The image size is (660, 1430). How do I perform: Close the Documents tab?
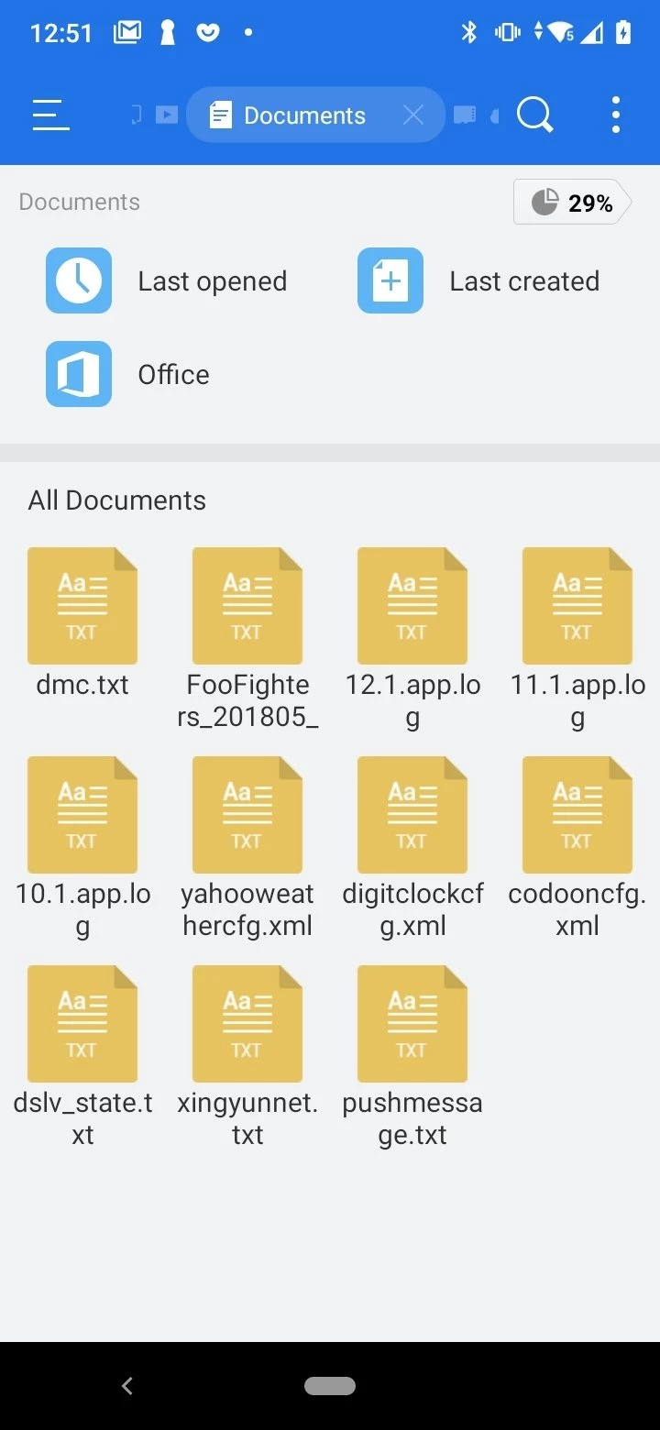click(413, 115)
